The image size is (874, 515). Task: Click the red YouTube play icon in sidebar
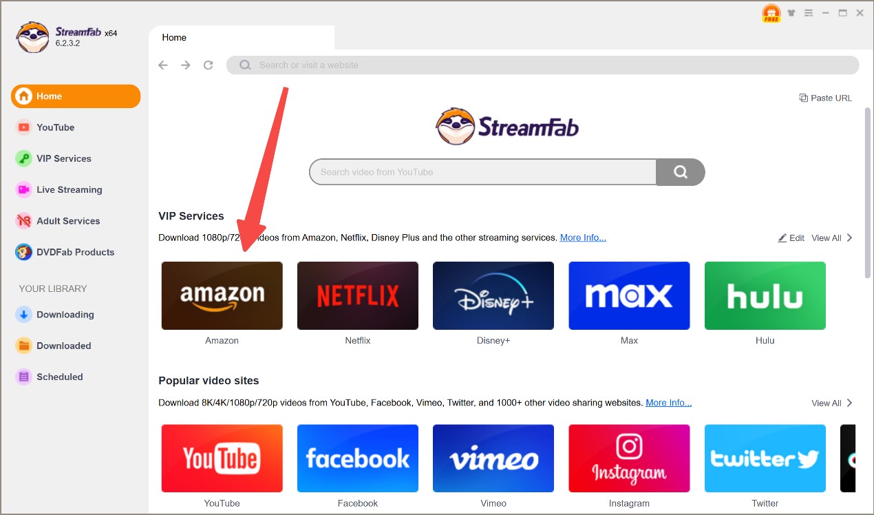24,127
